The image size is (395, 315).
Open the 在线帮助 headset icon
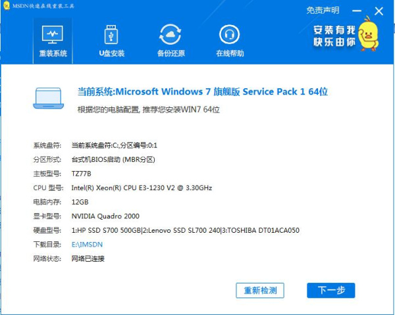[229, 34]
